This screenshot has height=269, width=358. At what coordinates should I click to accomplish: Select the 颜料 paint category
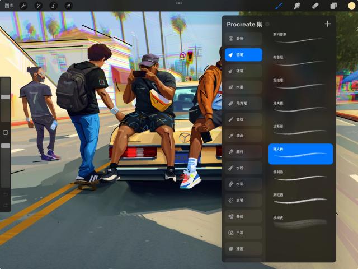pos(243,152)
